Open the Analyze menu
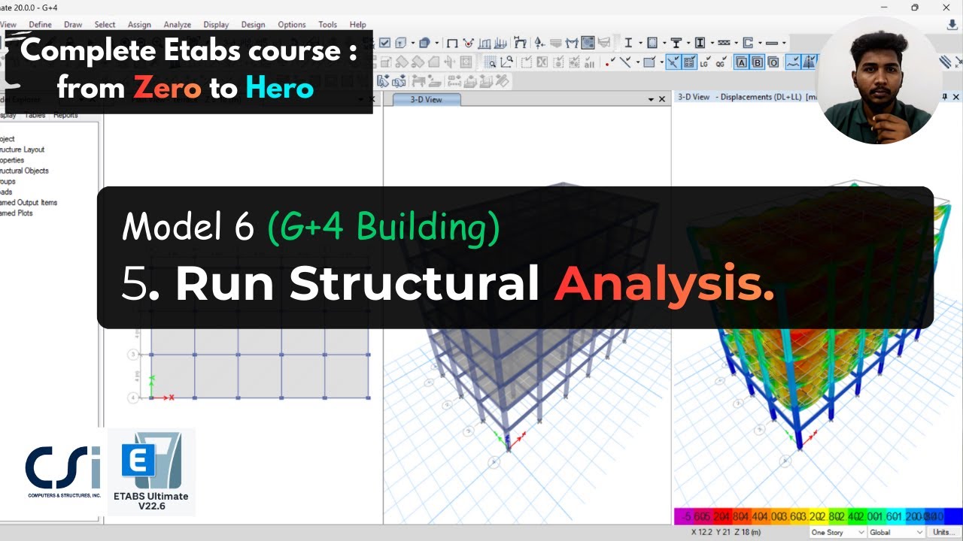The height and width of the screenshot is (541, 963). pos(178,25)
